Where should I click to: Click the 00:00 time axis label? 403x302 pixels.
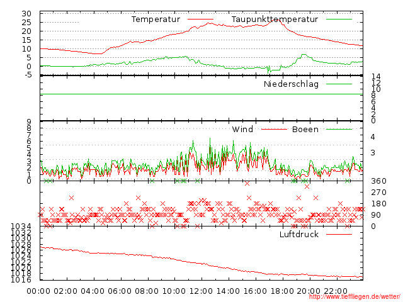[x=38, y=291]
